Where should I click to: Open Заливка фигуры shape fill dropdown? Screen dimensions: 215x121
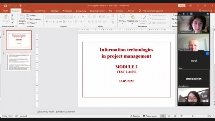pyautogui.click(x=158, y=15)
